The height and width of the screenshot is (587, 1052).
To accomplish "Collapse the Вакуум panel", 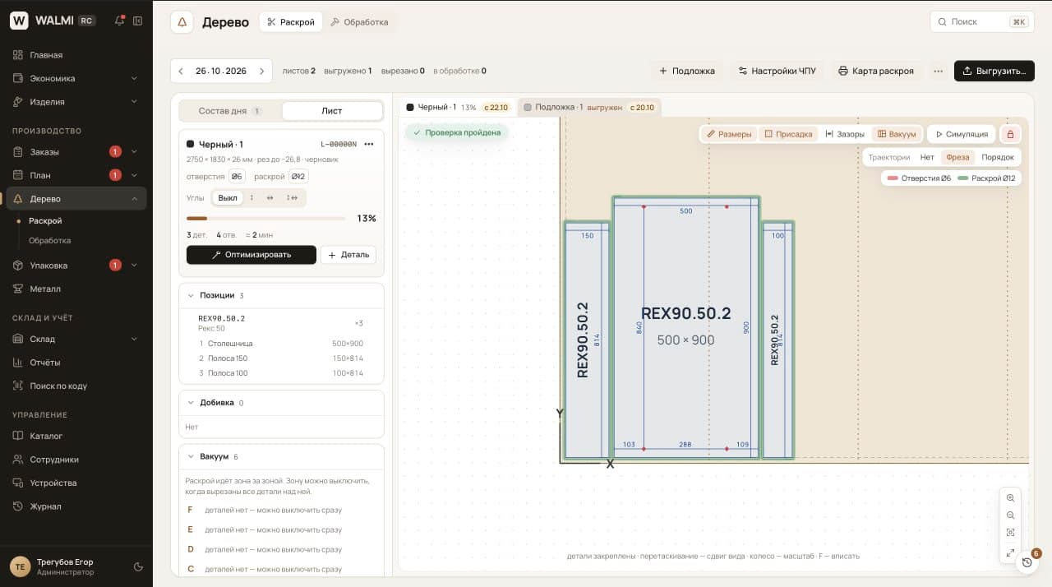I will 191,456.
